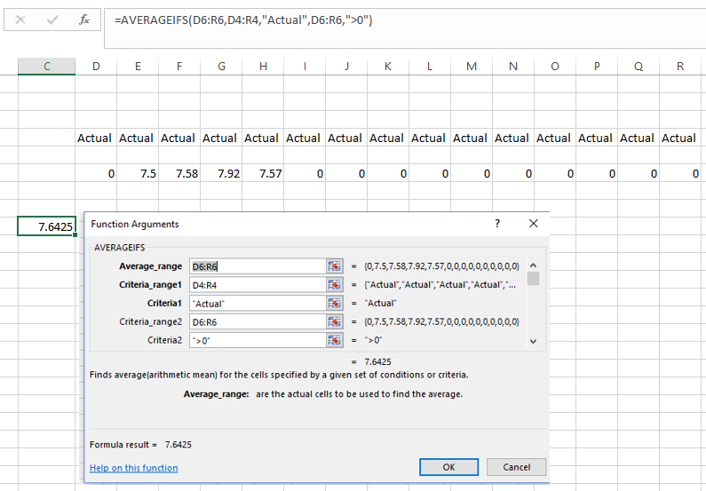The width and height of the screenshot is (706, 491).
Task: Select column L header
Action: [430, 67]
